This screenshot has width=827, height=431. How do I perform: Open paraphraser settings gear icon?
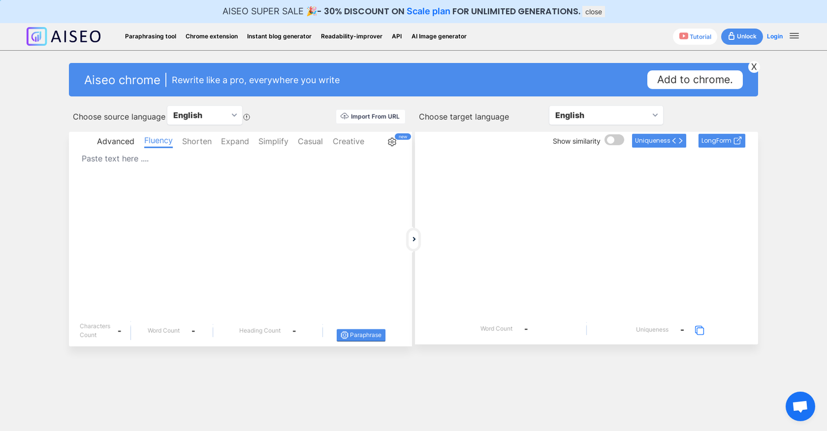(392, 142)
